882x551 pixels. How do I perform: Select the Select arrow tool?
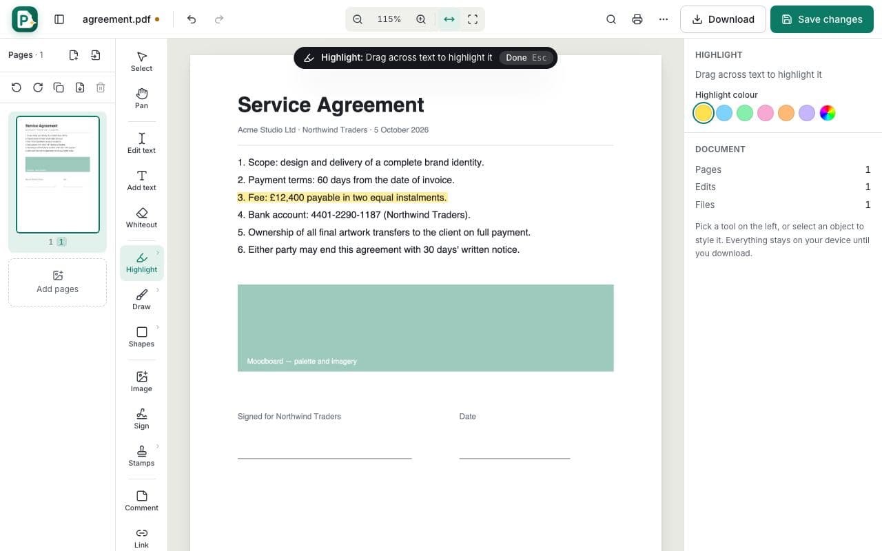pyautogui.click(x=141, y=61)
